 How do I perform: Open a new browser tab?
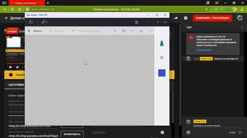click(x=48, y=3)
